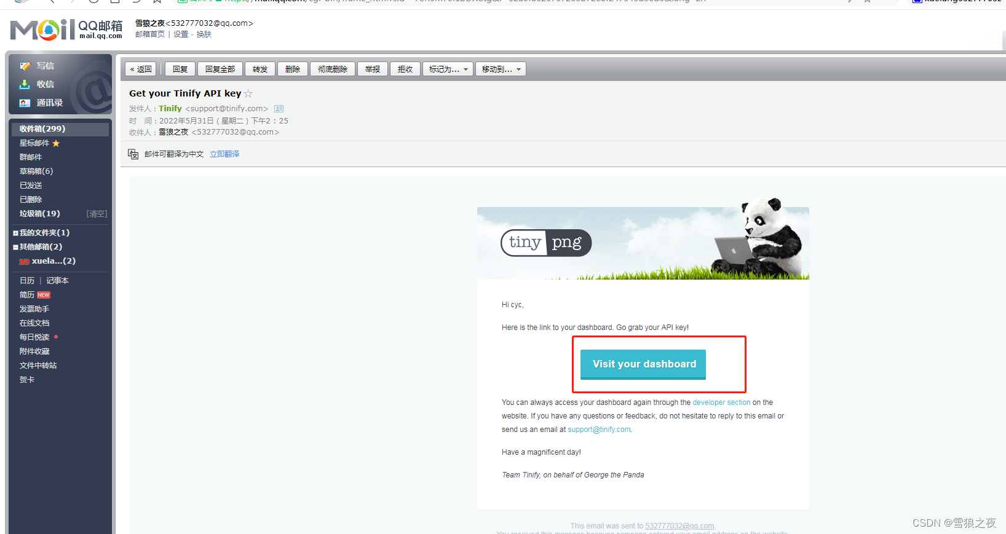Select the 星标邮件 starred mail folder
Viewport: 1006px width, 534px height.
tap(34, 143)
